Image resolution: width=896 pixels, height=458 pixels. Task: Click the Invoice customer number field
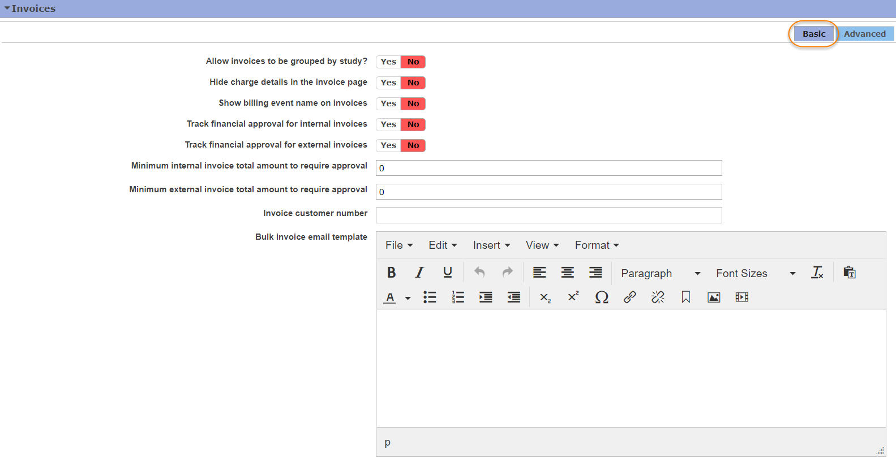548,215
